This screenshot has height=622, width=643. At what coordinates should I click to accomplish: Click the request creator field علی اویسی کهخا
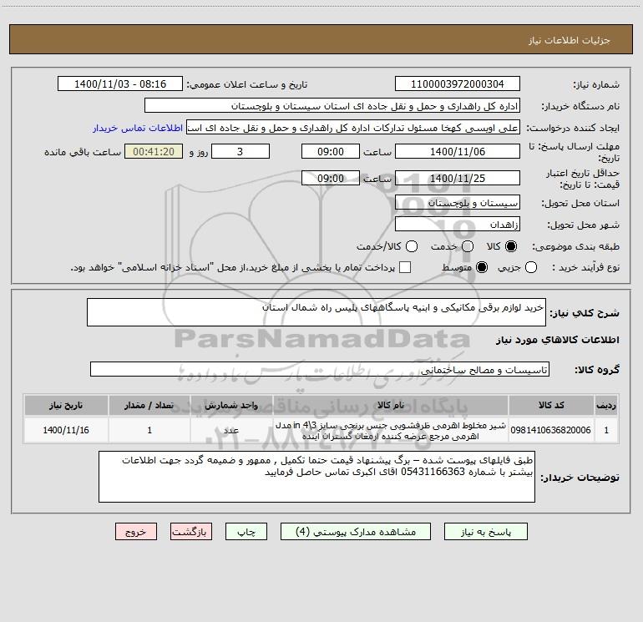click(x=353, y=128)
